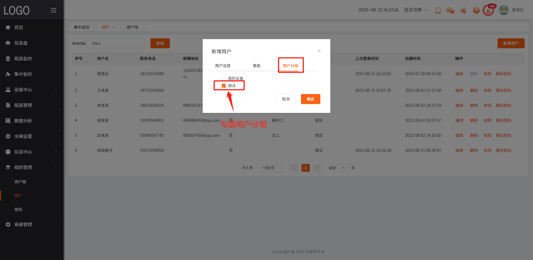The width and height of the screenshot is (533, 260).
Task: Click the icon beside 组态监控
Action: [8, 59]
